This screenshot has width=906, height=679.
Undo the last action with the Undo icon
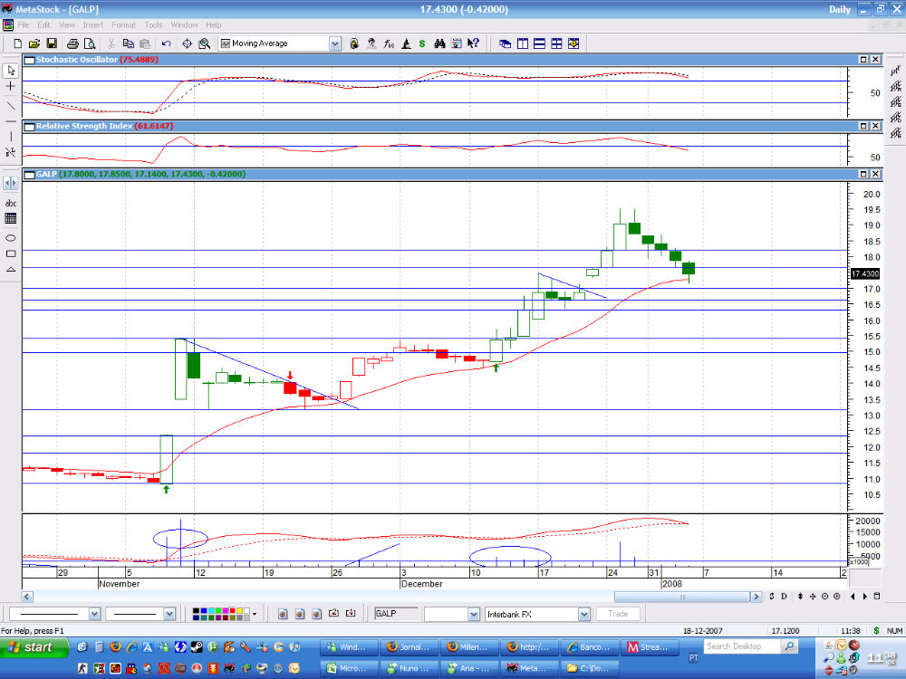[x=167, y=43]
